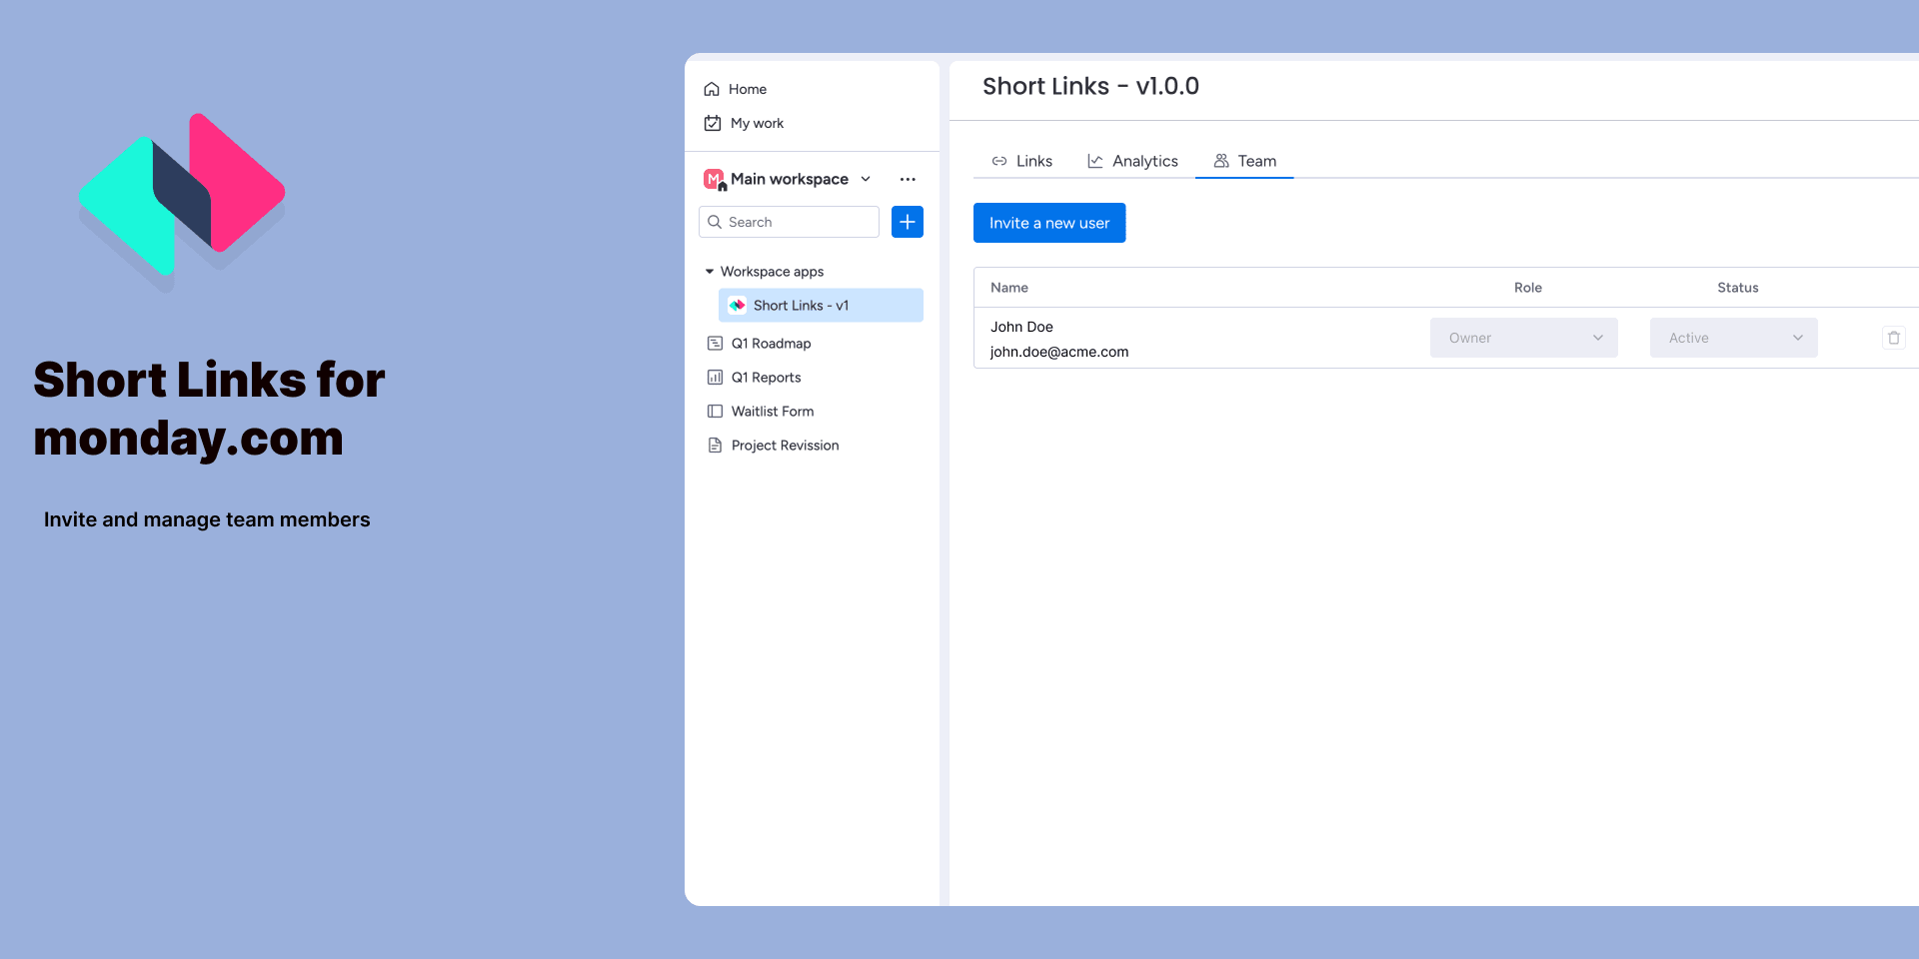Click the My work calendar icon

point(713,123)
